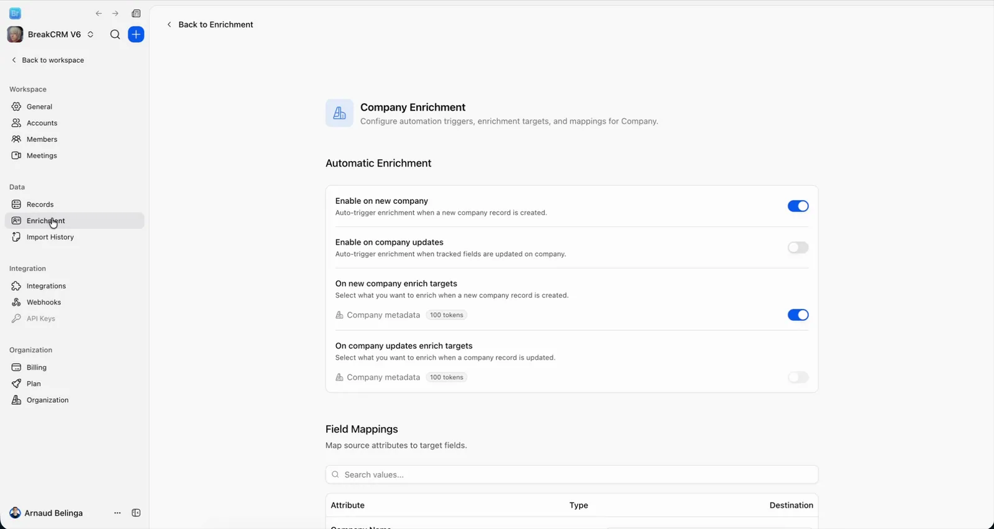The width and height of the screenshot is (994, 529).
Task: Click Back to workspace link
Action: click(48, 60)
